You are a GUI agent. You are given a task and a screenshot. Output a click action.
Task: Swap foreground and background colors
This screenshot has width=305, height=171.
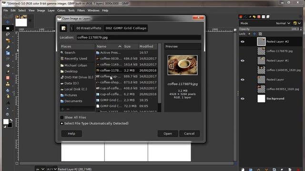tap(11, 120)
